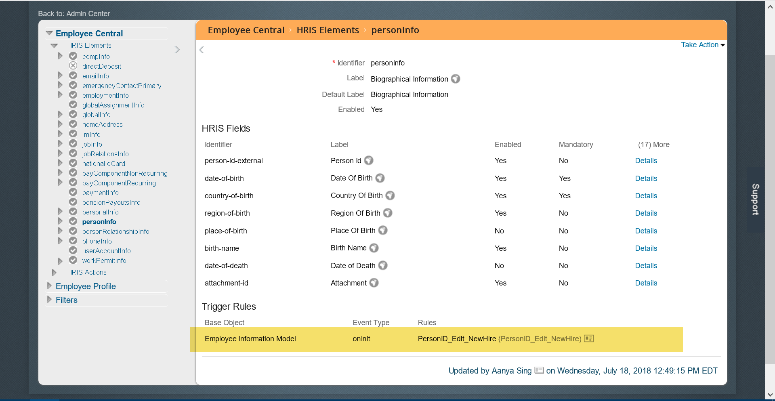Open Details for place-of-birth field
Image resolution: width=775 pixels, height=401 pixels.
pyautogui.click(x=646, y=231)
